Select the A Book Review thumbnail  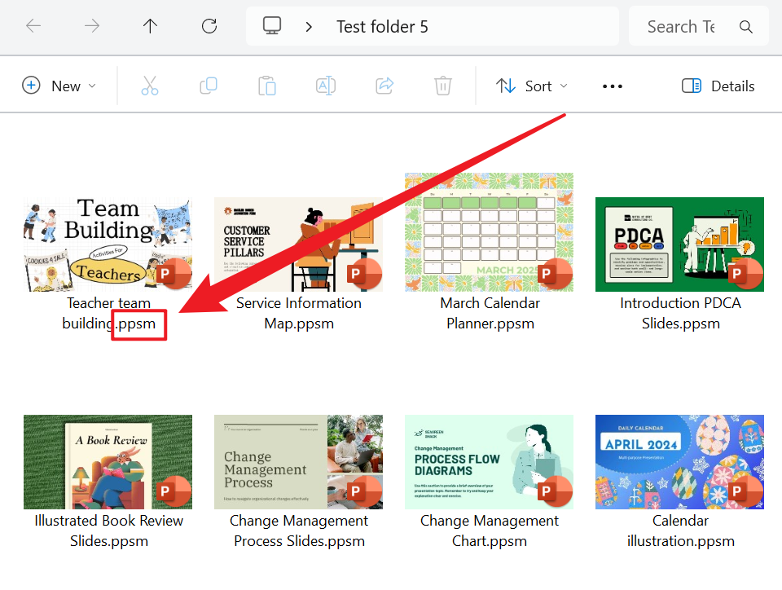click(108, 462)
